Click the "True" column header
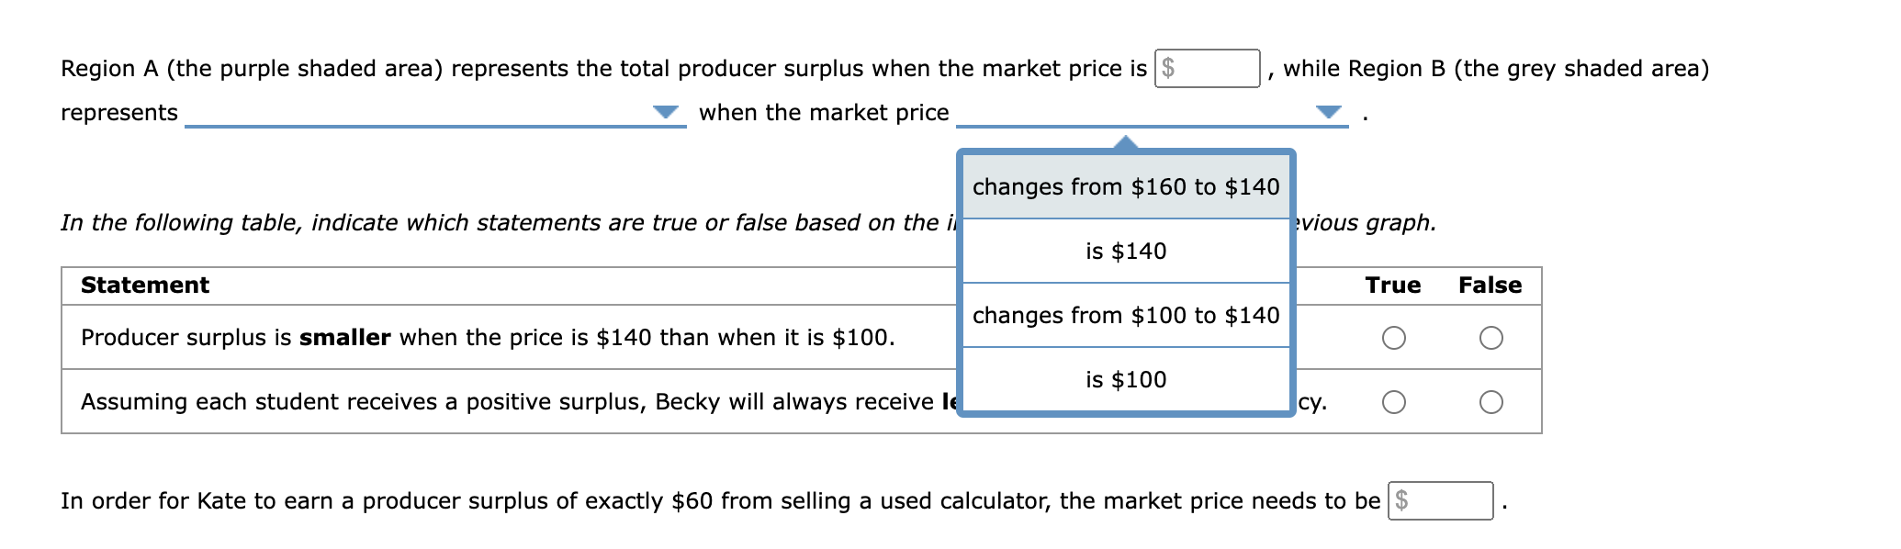This screenshot has width=1901, height=549. (x=1393, y=286)
